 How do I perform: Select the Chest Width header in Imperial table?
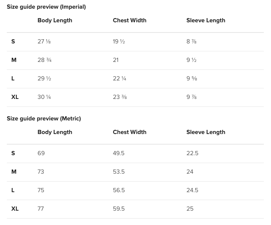pos(129,20)
